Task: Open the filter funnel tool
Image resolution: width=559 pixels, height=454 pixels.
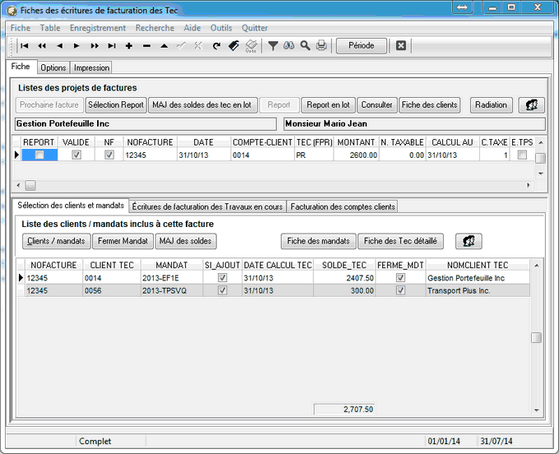Action: 273,46
